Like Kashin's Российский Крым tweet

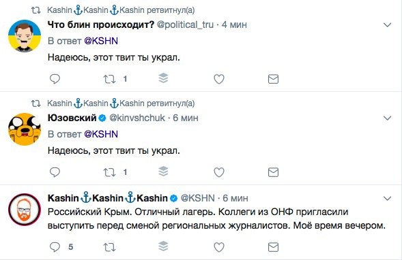219,247
